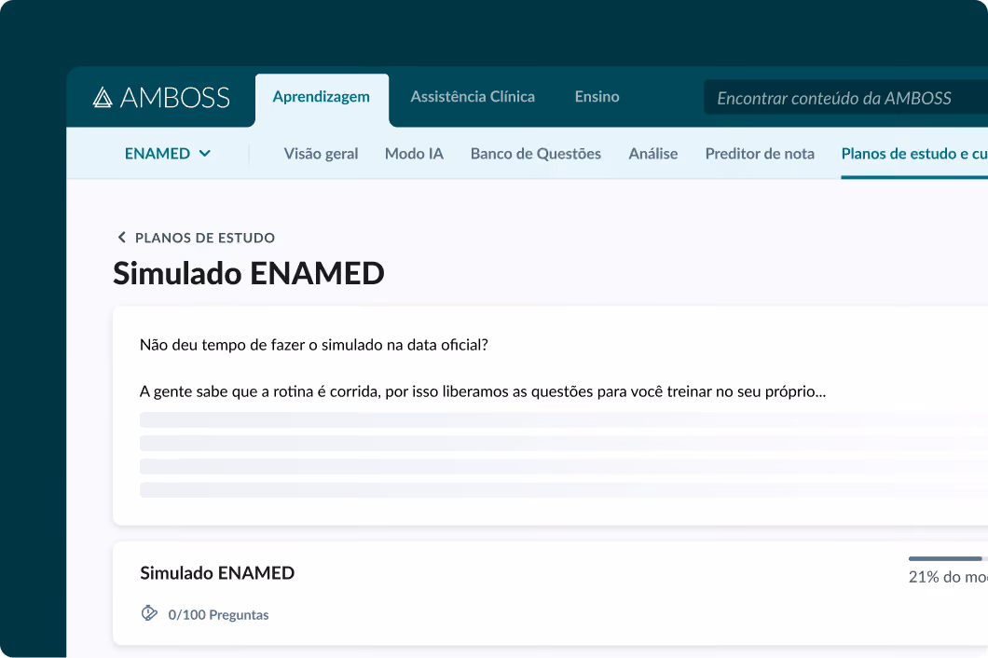The image size is (988, 658).
Task: Click the Simulado ENAMED page heading
Action: (x=248, y=273)
